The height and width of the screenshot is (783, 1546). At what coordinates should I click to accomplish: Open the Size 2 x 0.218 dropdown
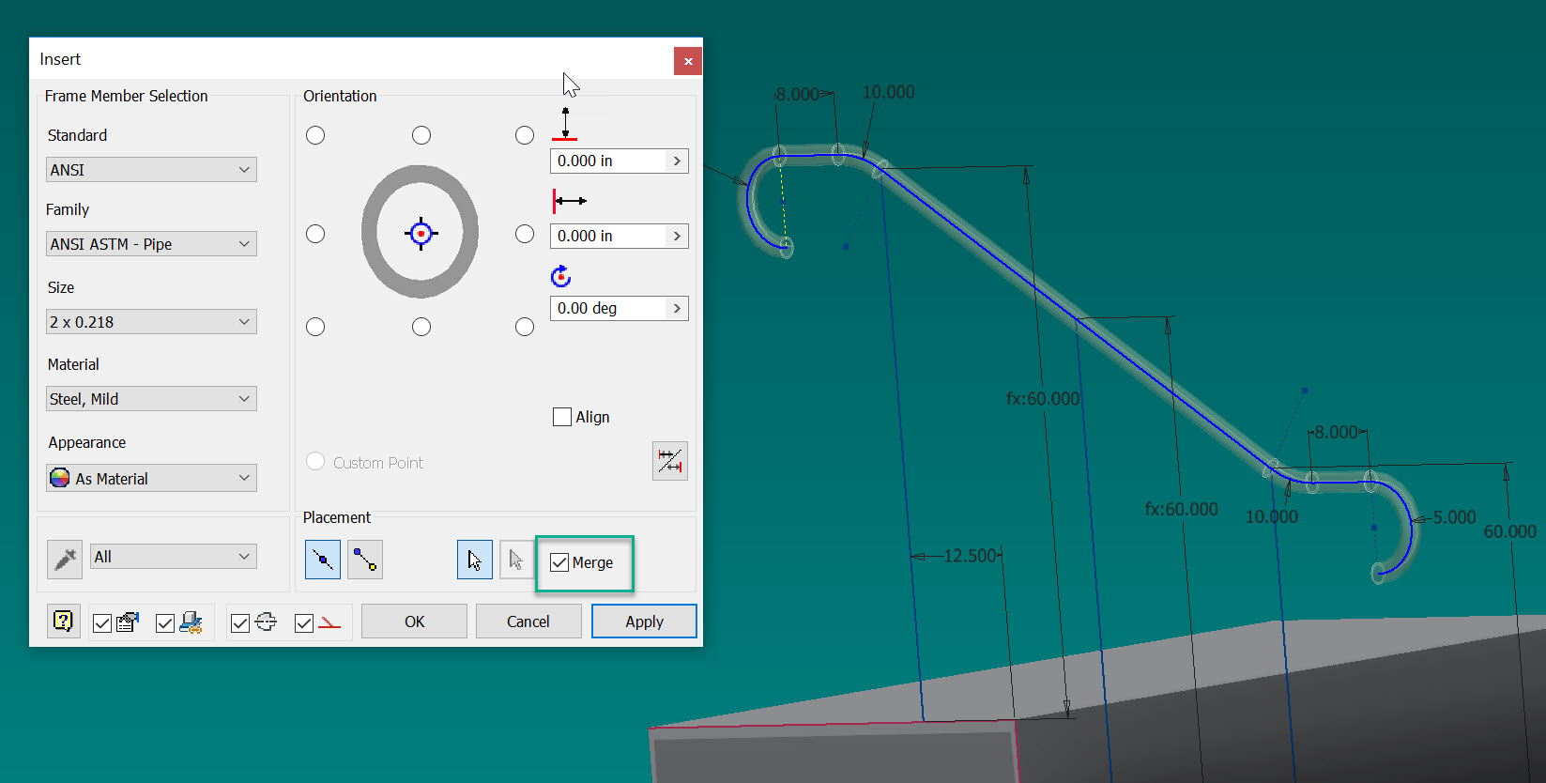(151, 322)
